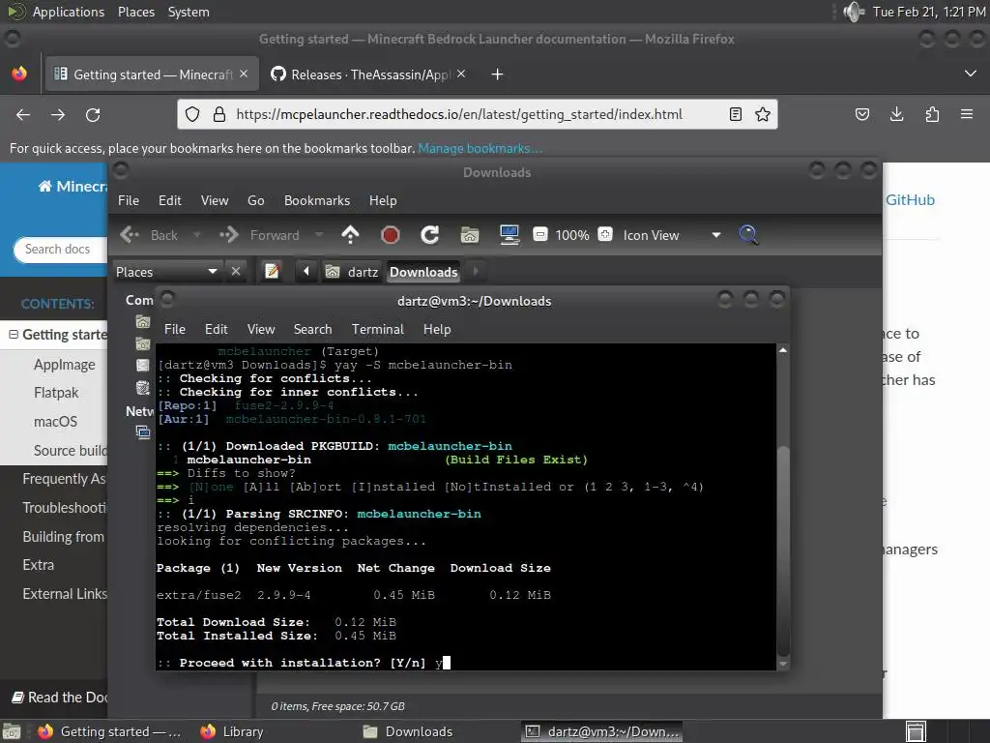Viewport: 990px width, 743px height.
Task: Open the terminal Search menu
Action: 312,329
